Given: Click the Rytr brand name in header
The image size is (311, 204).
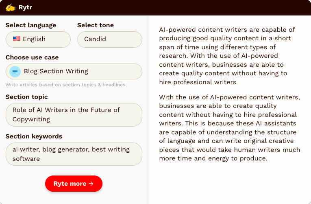Looking at the screenshot, I should click(x=25, y=7).
